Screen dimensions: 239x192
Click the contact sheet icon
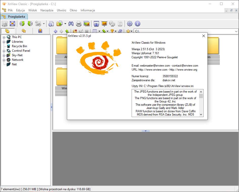click(120, 24)
